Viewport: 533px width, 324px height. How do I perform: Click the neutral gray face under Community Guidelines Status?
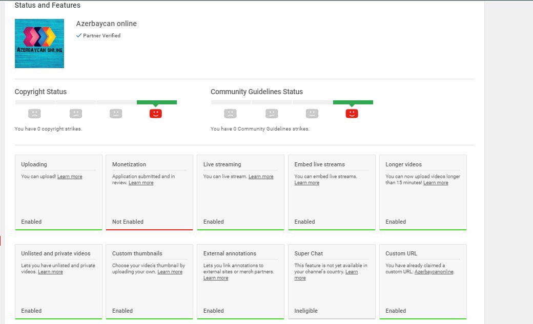pyautogui.click(x=312, y=114)
